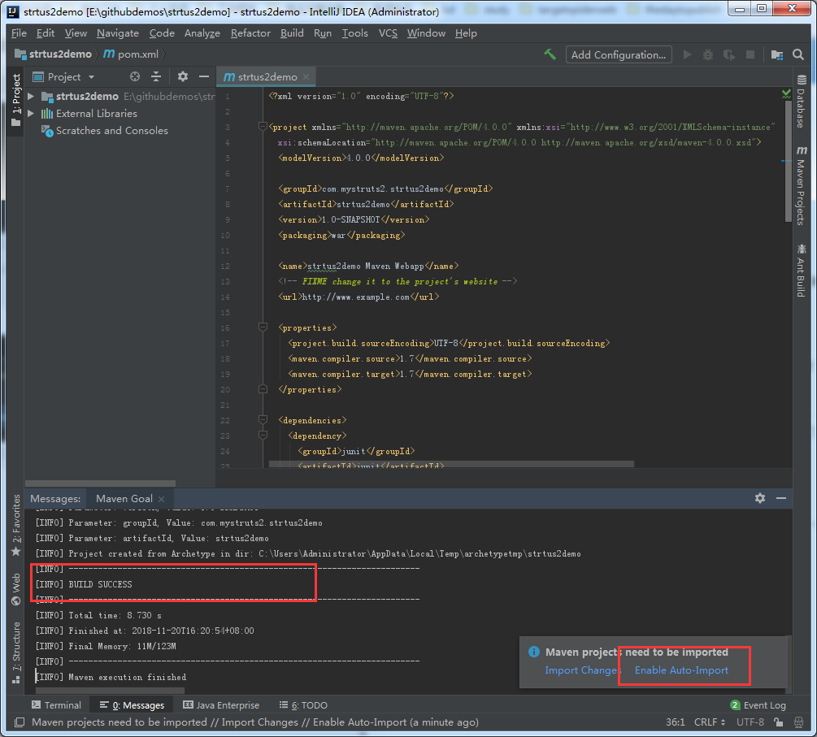Screen dimensions: 817x737
Task: Click the BUILD SUCCESS log line
Action: pyautogui.click(x=84, y=584)
